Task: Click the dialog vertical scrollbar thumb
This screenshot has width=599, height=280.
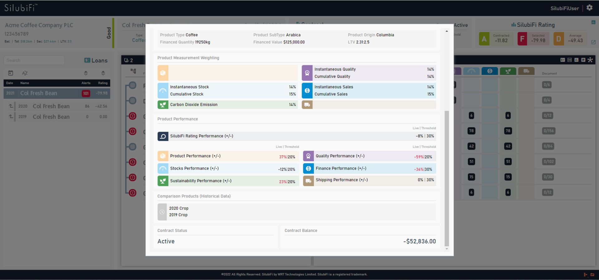Action: point(447,178)
